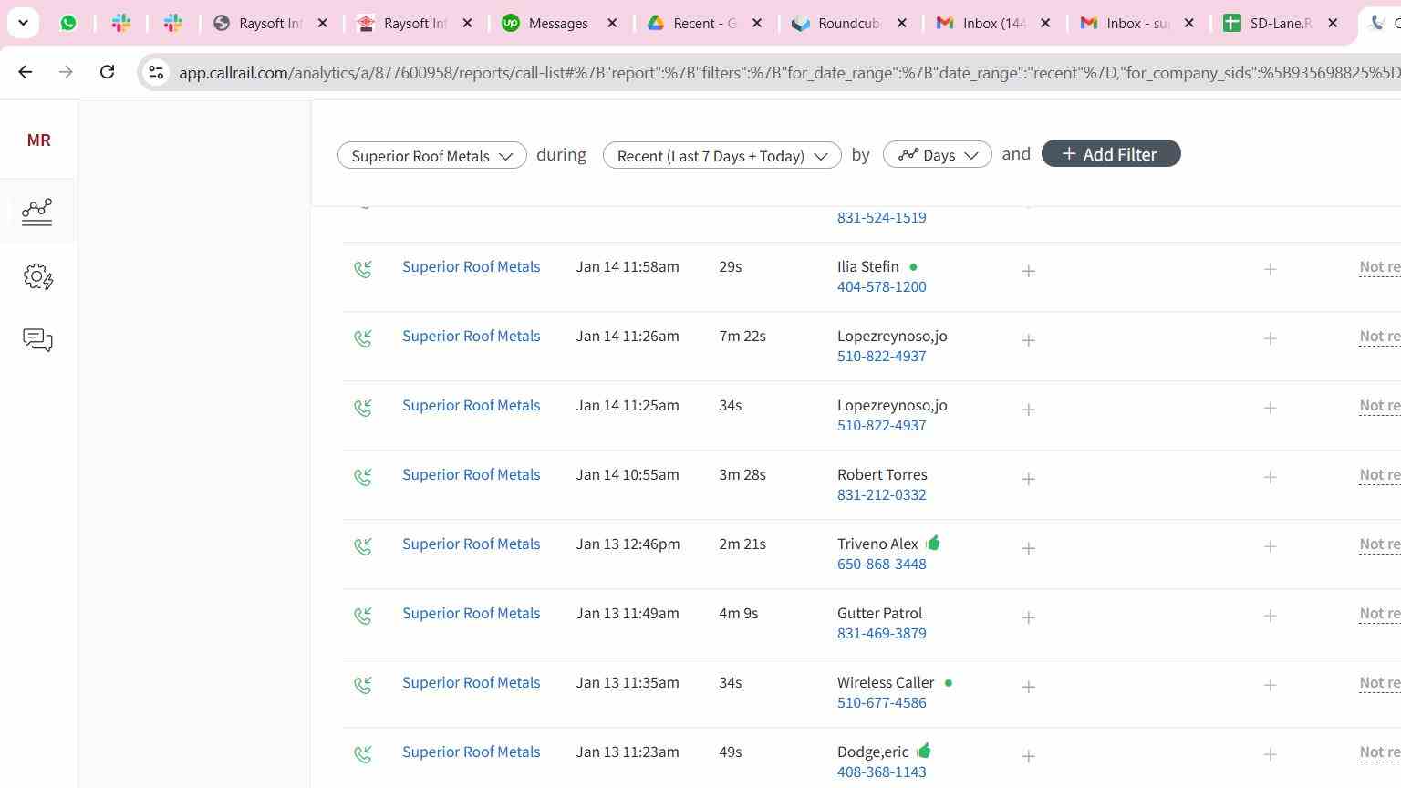Click the MR account logo
Viewport: 1401px width, 788px height.
[38, 140]
